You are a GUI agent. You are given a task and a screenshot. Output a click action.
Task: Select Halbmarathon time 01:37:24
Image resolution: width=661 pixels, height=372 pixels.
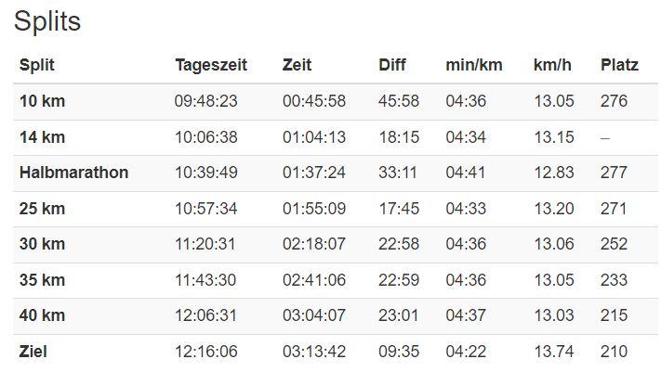pos(314,173)
